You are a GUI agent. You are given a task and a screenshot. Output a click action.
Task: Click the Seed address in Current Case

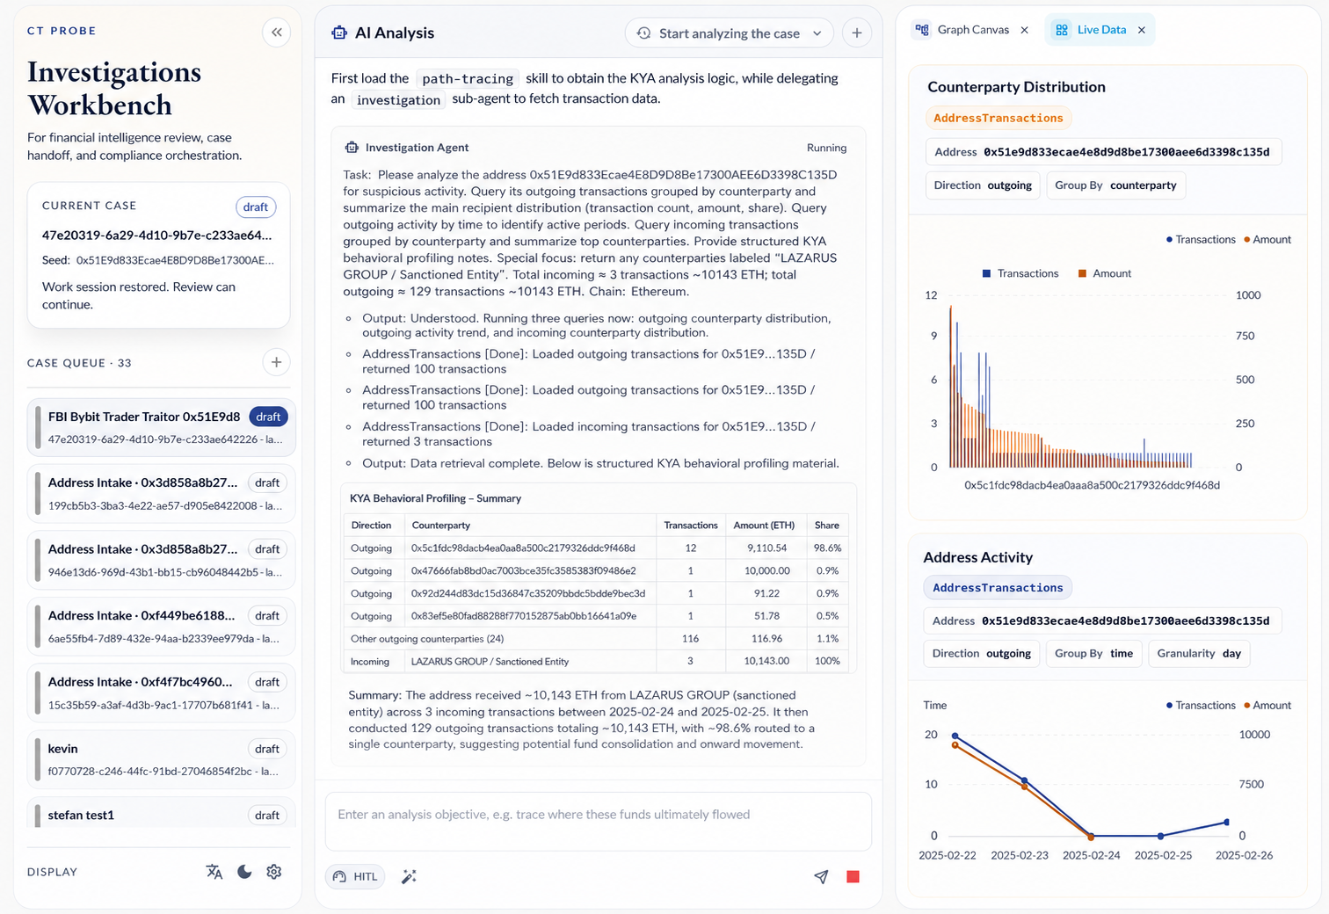[x=175, y=260]
